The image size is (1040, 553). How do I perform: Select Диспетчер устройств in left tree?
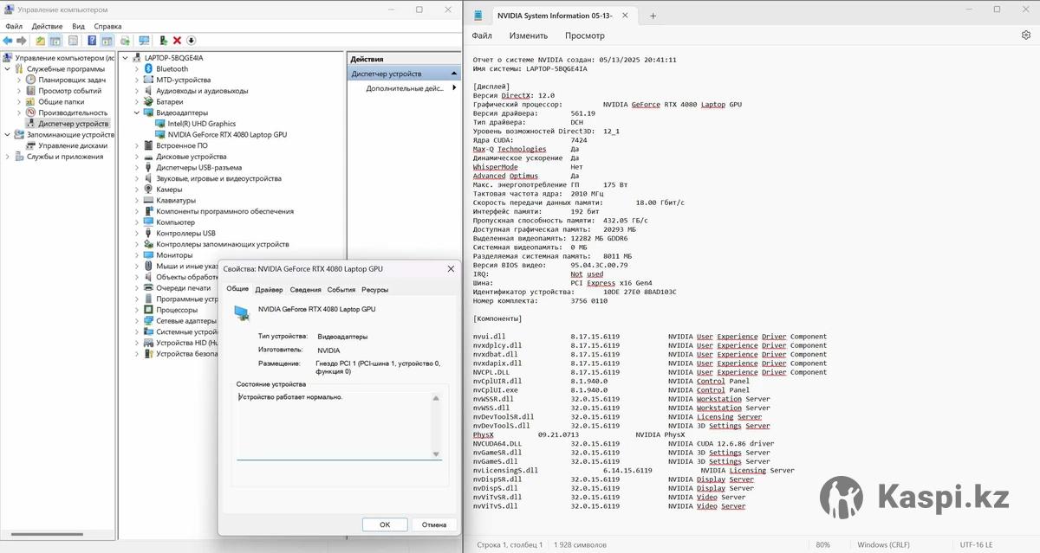(72, 124)
